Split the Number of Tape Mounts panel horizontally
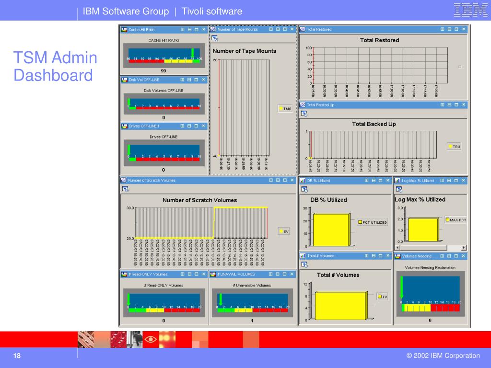Screen dimensions: 491x368 pyautogui.click(x=278, y=29)
